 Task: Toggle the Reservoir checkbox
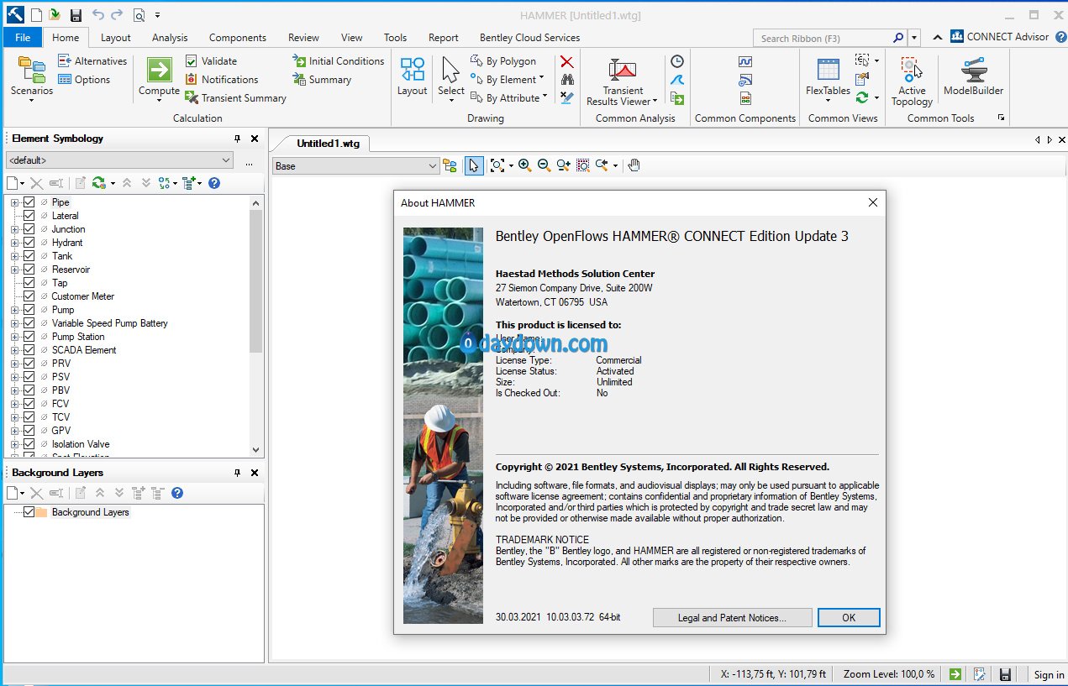tap(29, 270)
